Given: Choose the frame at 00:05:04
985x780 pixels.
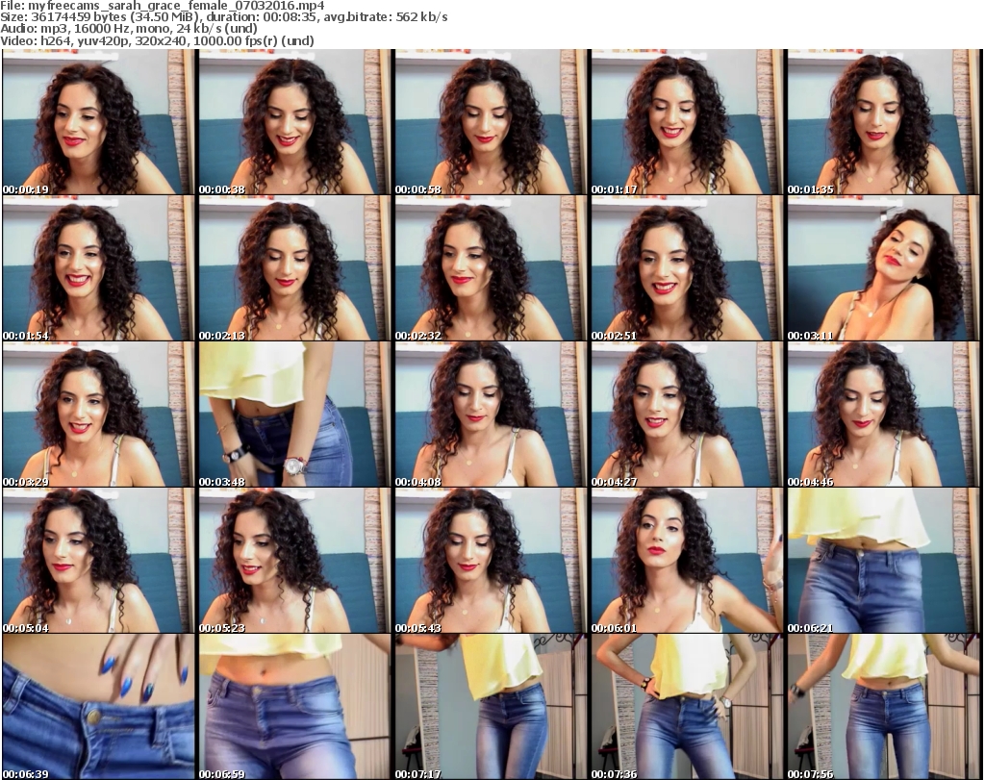Looking at the screenshot, I should pyautogui.click(x=98, y=561).
